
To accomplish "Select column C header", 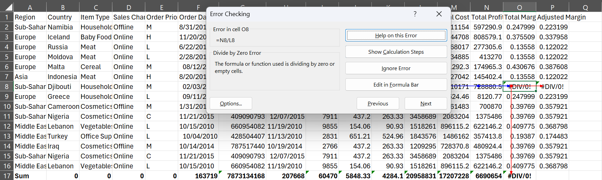I will point(96,7).
